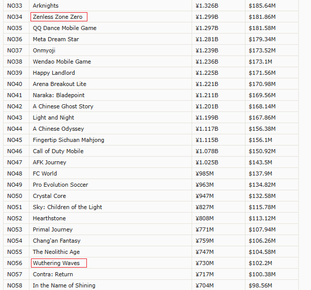The height and width of the screenshot is (290, 311).
Task: Click the $170.98M dollar cell
Action: click(x=262, y=84)
